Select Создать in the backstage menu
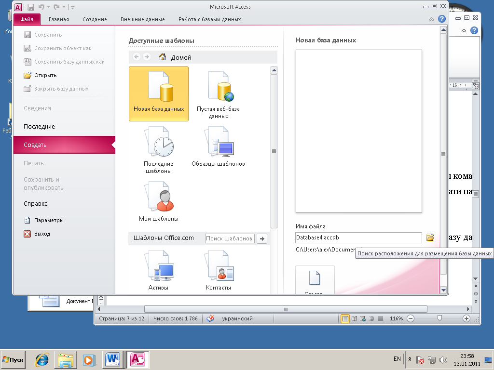This screenshot has width=494, height=370. (64, 145)
